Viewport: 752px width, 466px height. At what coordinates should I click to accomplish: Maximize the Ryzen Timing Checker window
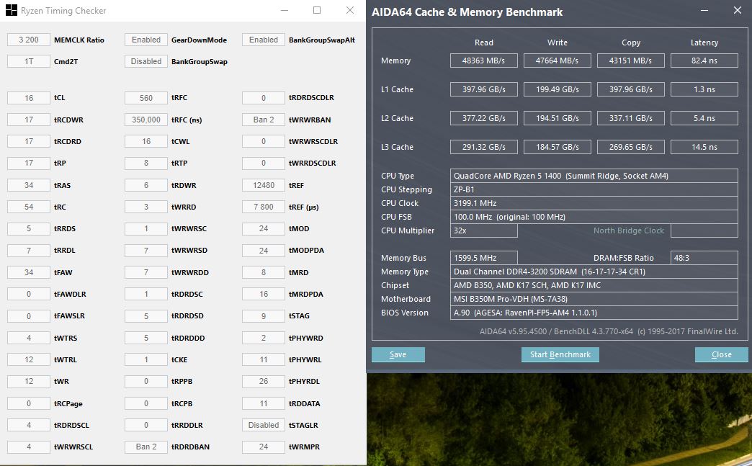317,10
